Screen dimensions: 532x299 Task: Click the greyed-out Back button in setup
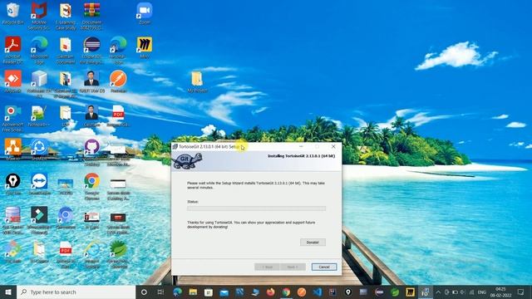[267, 267]
